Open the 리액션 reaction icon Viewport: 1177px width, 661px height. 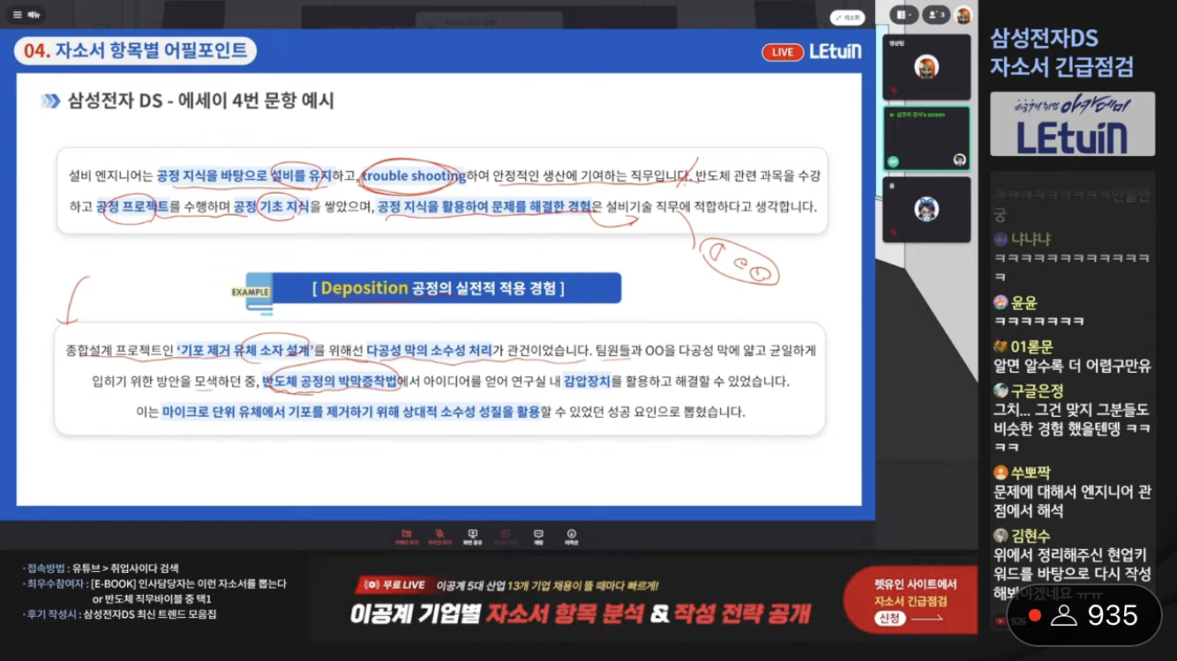pyautogui.click(x=572, y=537)
